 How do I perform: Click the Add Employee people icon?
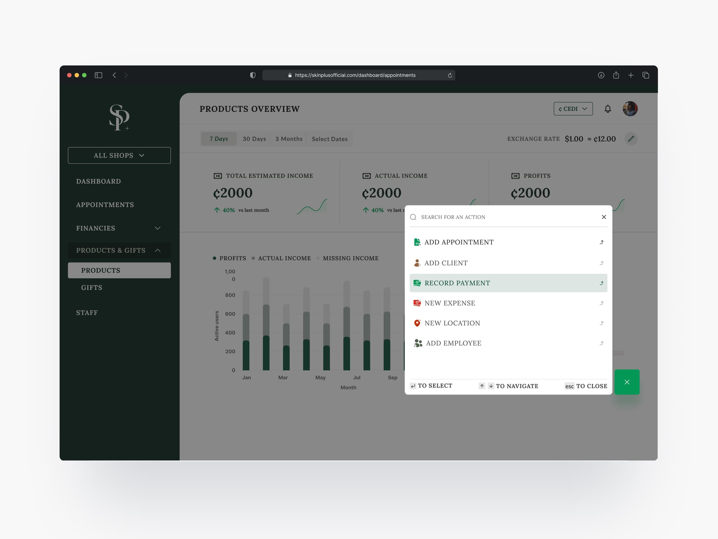(x=418, y=343)
